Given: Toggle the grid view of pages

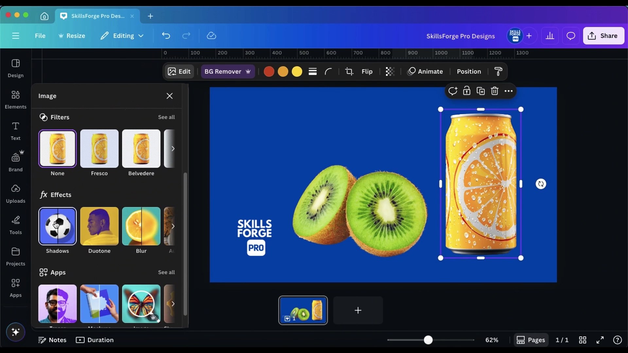Looking at the screenshot, I should (x=583, y=340).
